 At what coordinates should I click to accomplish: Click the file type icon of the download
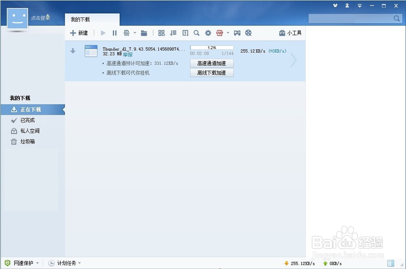(91, 51)
